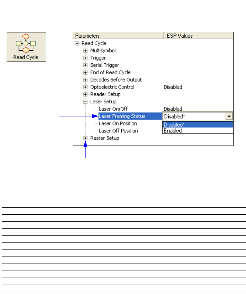This screenshot has height=305, width=246.
Task: Select the End of Read Cycle label
Action: (110, 72)
